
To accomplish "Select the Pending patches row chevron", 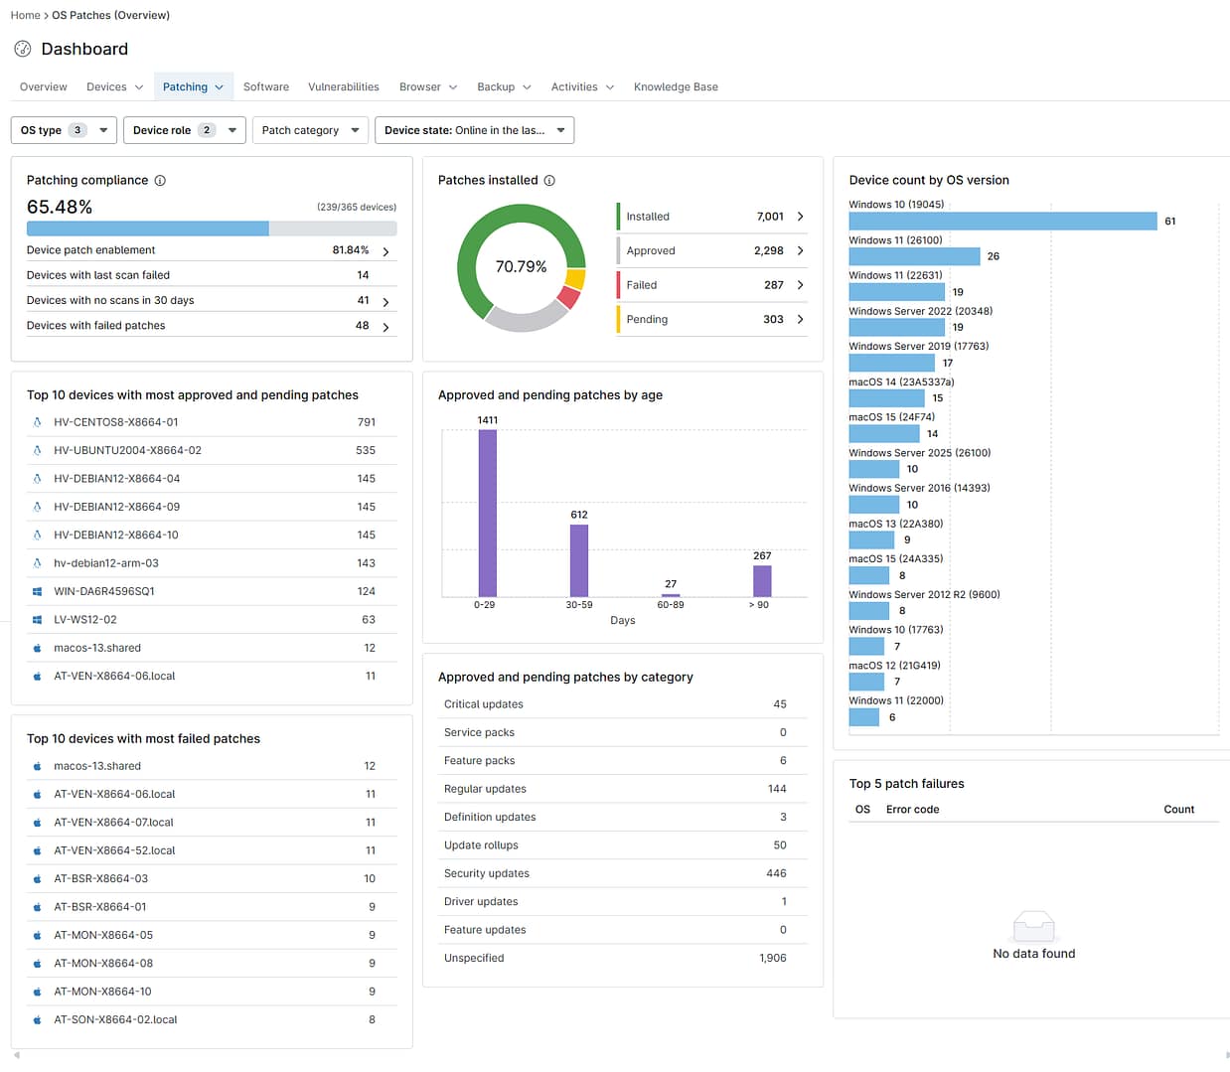I will (x=800, y=319).
